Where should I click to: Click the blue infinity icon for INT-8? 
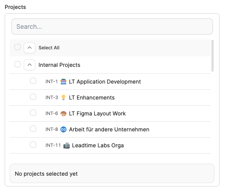63,129
